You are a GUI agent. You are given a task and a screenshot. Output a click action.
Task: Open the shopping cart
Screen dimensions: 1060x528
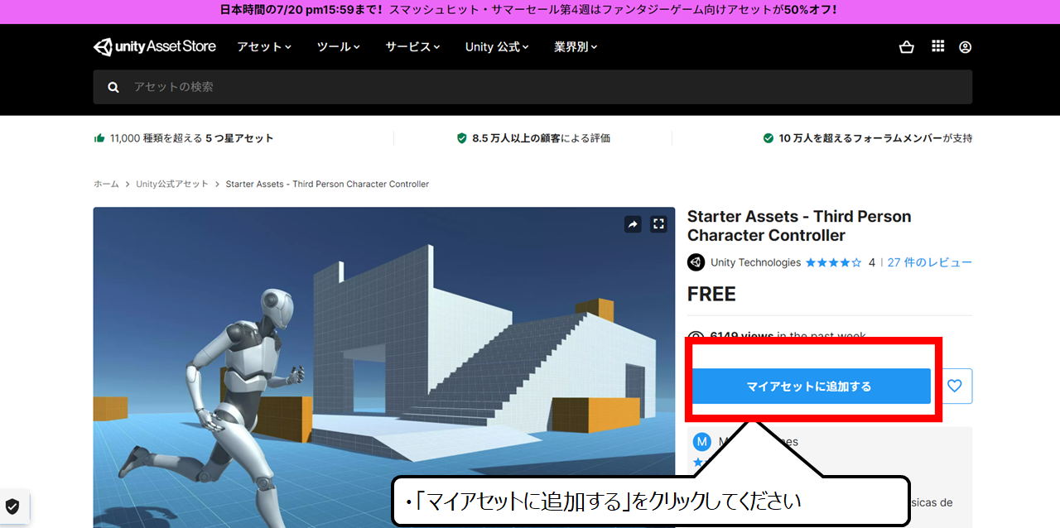[907, 47]
